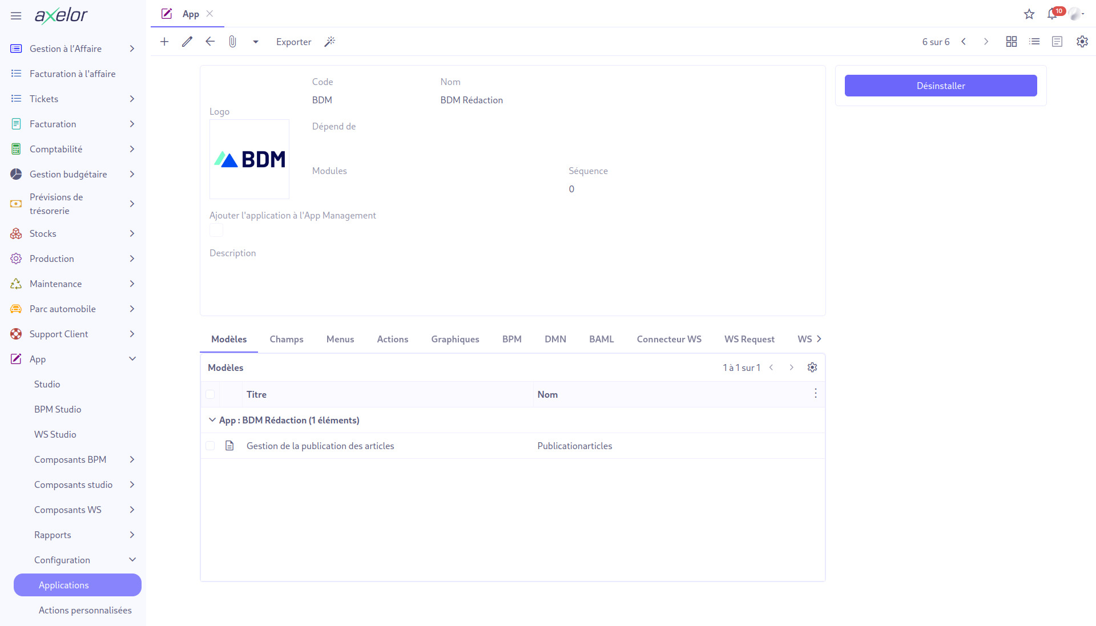The width and height of the screenshot is (1096, 626).
Task: Click the magic wand tool icon
Action: pos(329,42)
